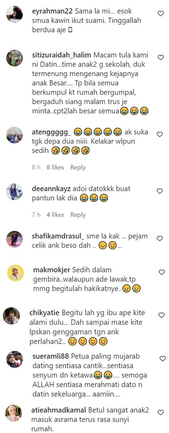View 8 likes on atenggggg_ comment
The image size is (169, 433).
[x=55, y=168]
